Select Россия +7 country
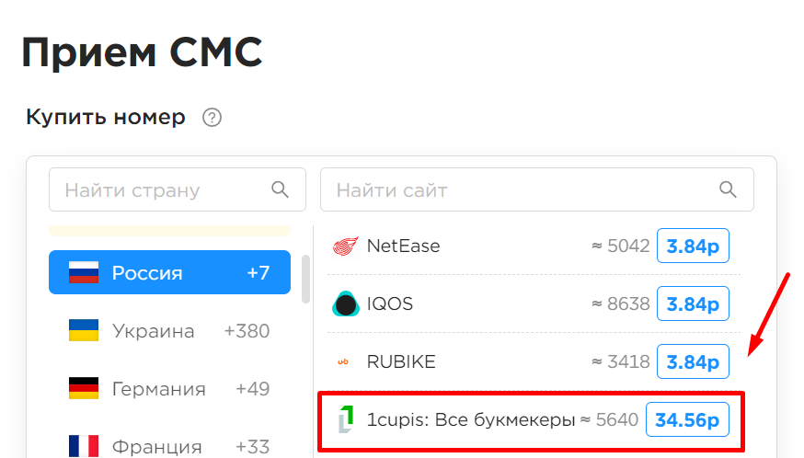This screenshot has height=458, width=804. [x=169, y=272]
